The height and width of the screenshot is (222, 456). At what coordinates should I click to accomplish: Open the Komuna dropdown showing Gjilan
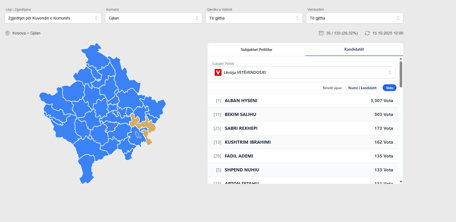tap(154, 18)
